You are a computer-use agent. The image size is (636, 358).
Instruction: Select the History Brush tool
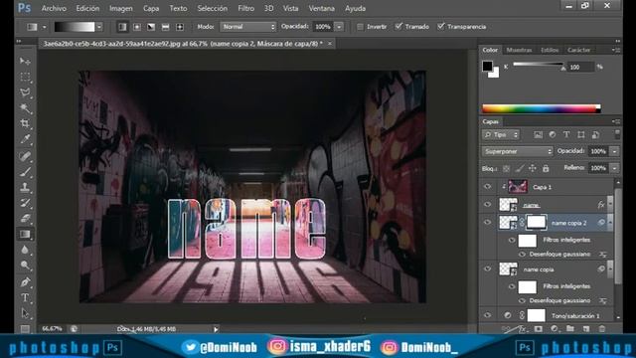pos(25,203)
